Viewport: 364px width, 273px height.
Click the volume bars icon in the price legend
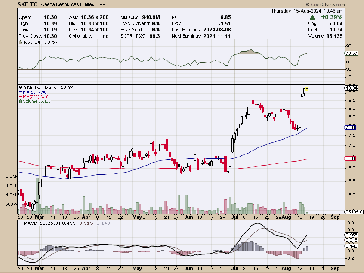pyautogui.click(x=20, y=101)
